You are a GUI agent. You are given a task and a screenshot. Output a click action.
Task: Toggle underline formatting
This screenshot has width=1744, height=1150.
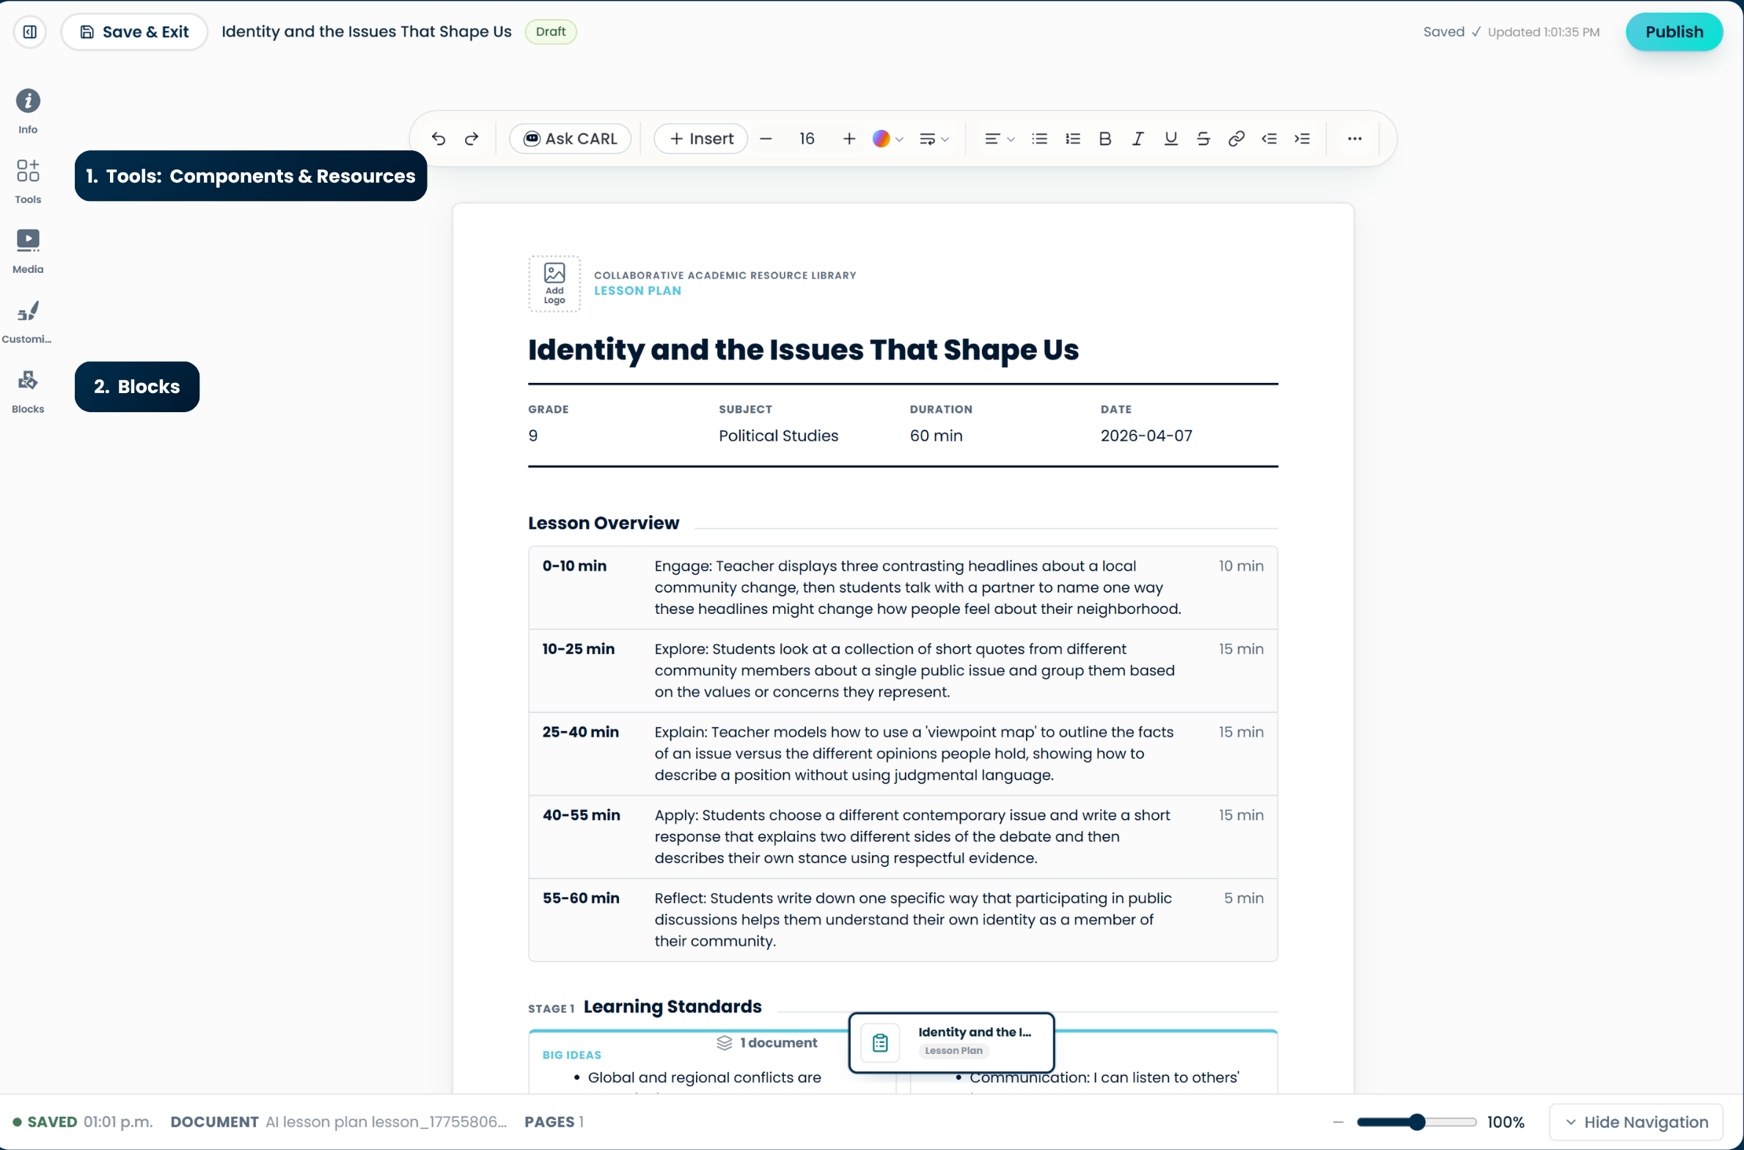(x=1170, y=139)
